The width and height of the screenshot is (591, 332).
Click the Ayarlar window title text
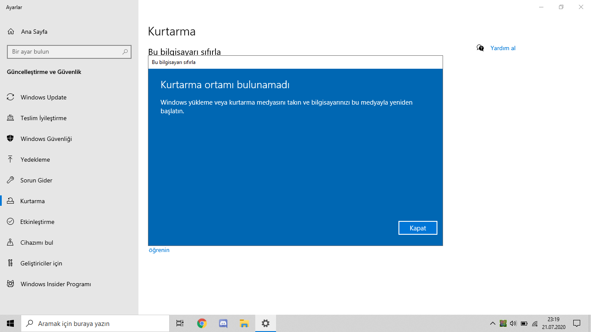tap(14, 7)
